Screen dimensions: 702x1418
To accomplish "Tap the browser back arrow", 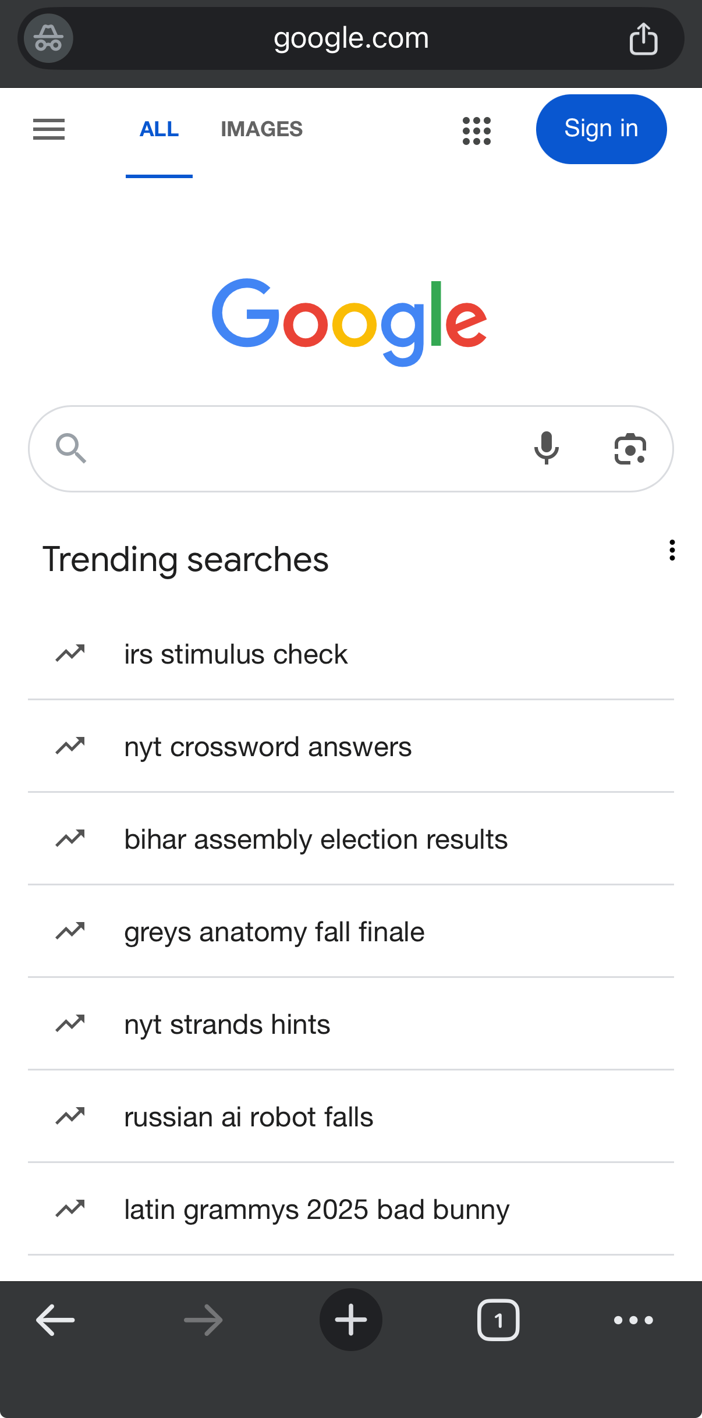I will (55, 1320).
